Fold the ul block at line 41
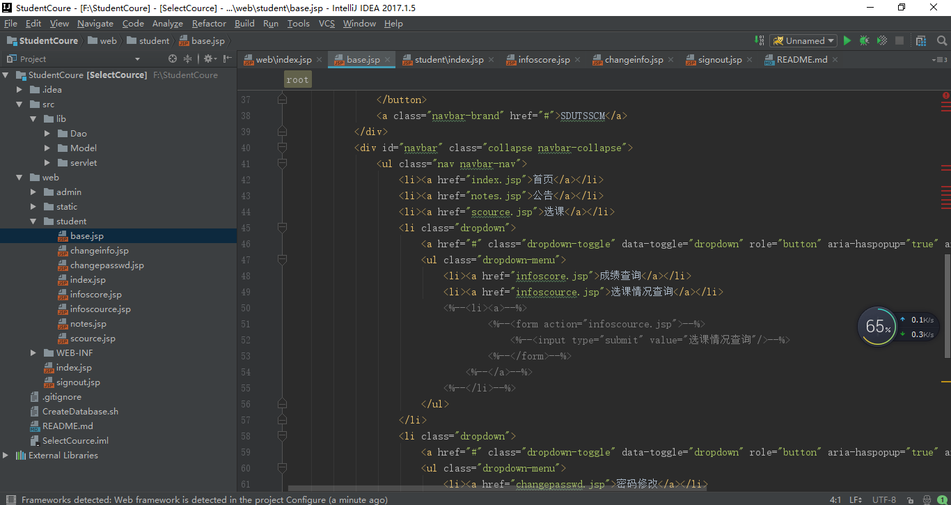Image resolution: width=951 pixels, height=505 pixels. [x=282, y=164]
